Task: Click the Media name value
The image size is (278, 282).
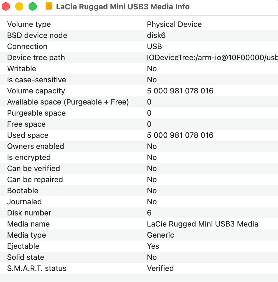Action: tap(203, 224)
